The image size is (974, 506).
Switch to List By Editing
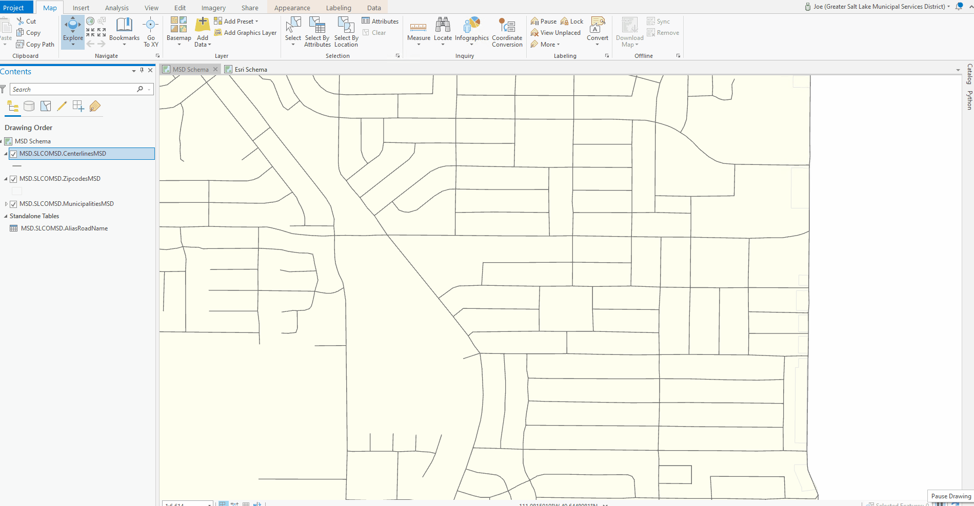click(x=62, y=106)
